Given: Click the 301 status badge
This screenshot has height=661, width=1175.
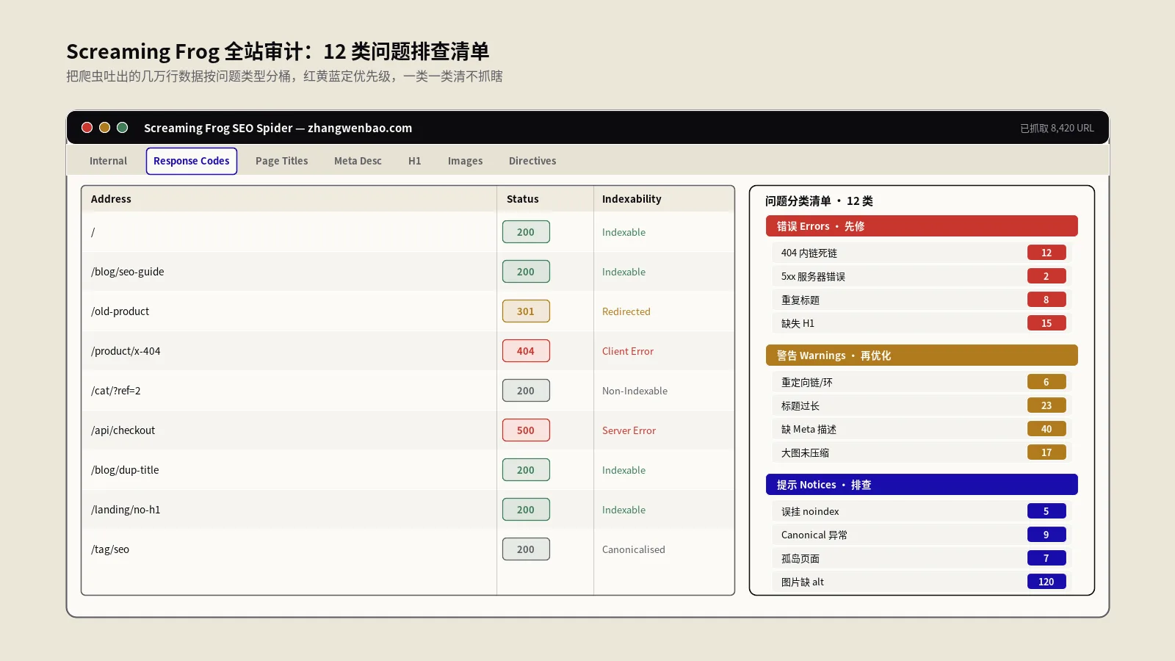Looking at the screenshot, I should [x=526, y=311].
